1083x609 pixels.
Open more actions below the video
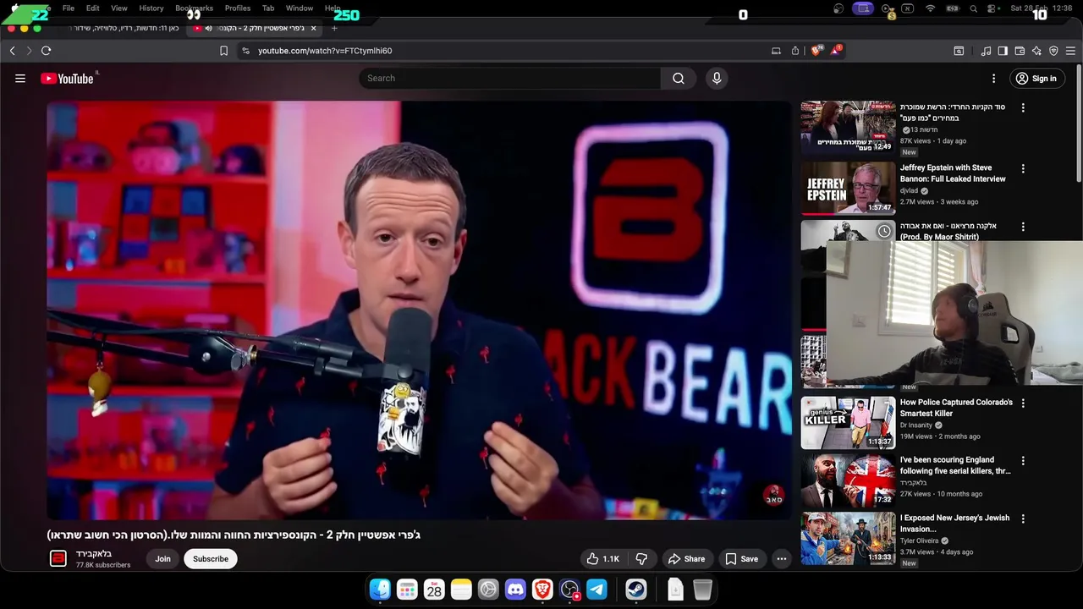click(x=782, y=558)
